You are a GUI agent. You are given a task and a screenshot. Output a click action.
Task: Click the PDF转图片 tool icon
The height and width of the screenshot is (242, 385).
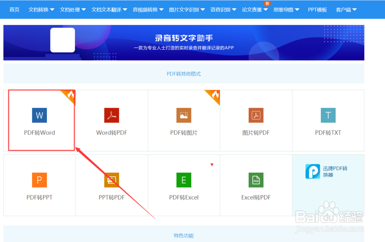[184, 115]
